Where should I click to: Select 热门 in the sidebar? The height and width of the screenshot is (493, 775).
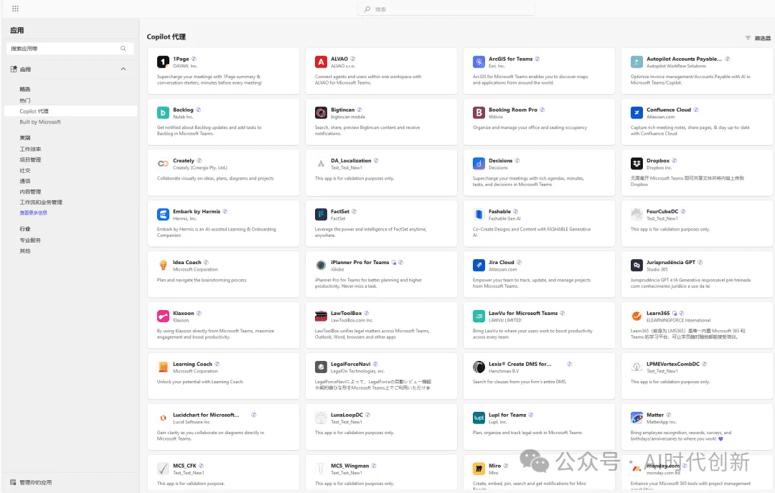coord(24,100)
